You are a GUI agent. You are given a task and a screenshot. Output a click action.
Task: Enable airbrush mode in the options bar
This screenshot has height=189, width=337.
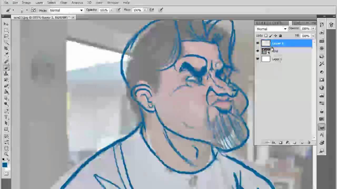tap(152, 10)
